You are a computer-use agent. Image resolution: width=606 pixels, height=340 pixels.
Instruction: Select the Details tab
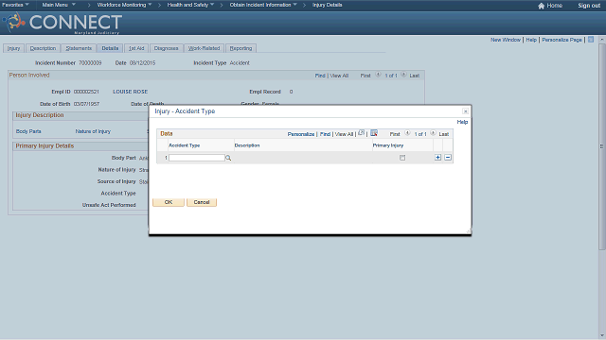tap(110, 48)
